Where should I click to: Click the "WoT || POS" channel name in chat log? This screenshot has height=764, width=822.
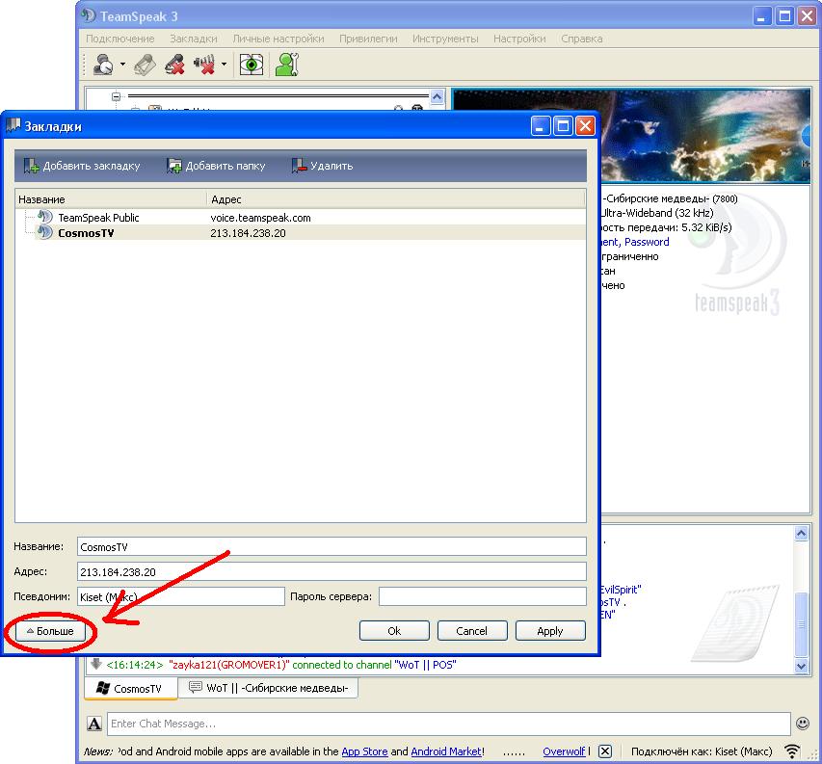425,665
